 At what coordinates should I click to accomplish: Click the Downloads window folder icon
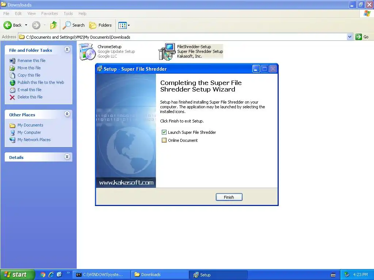pyautogui.click(x=4, y=4)
